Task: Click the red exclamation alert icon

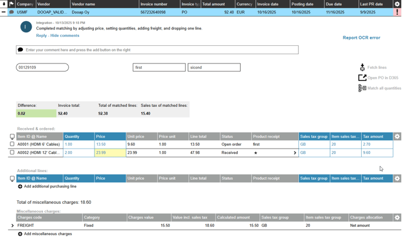Action: click(x=397, y=12)
